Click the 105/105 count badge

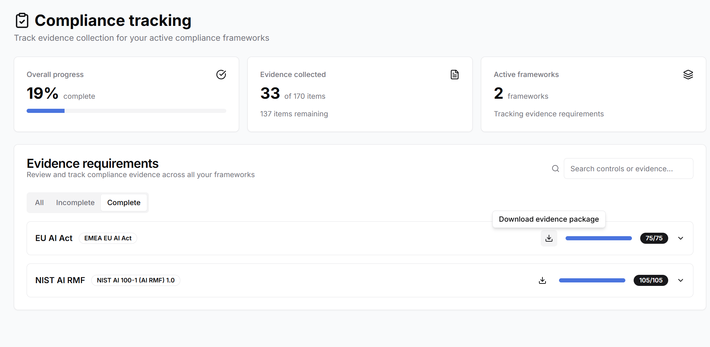click(x=651, y=280)
